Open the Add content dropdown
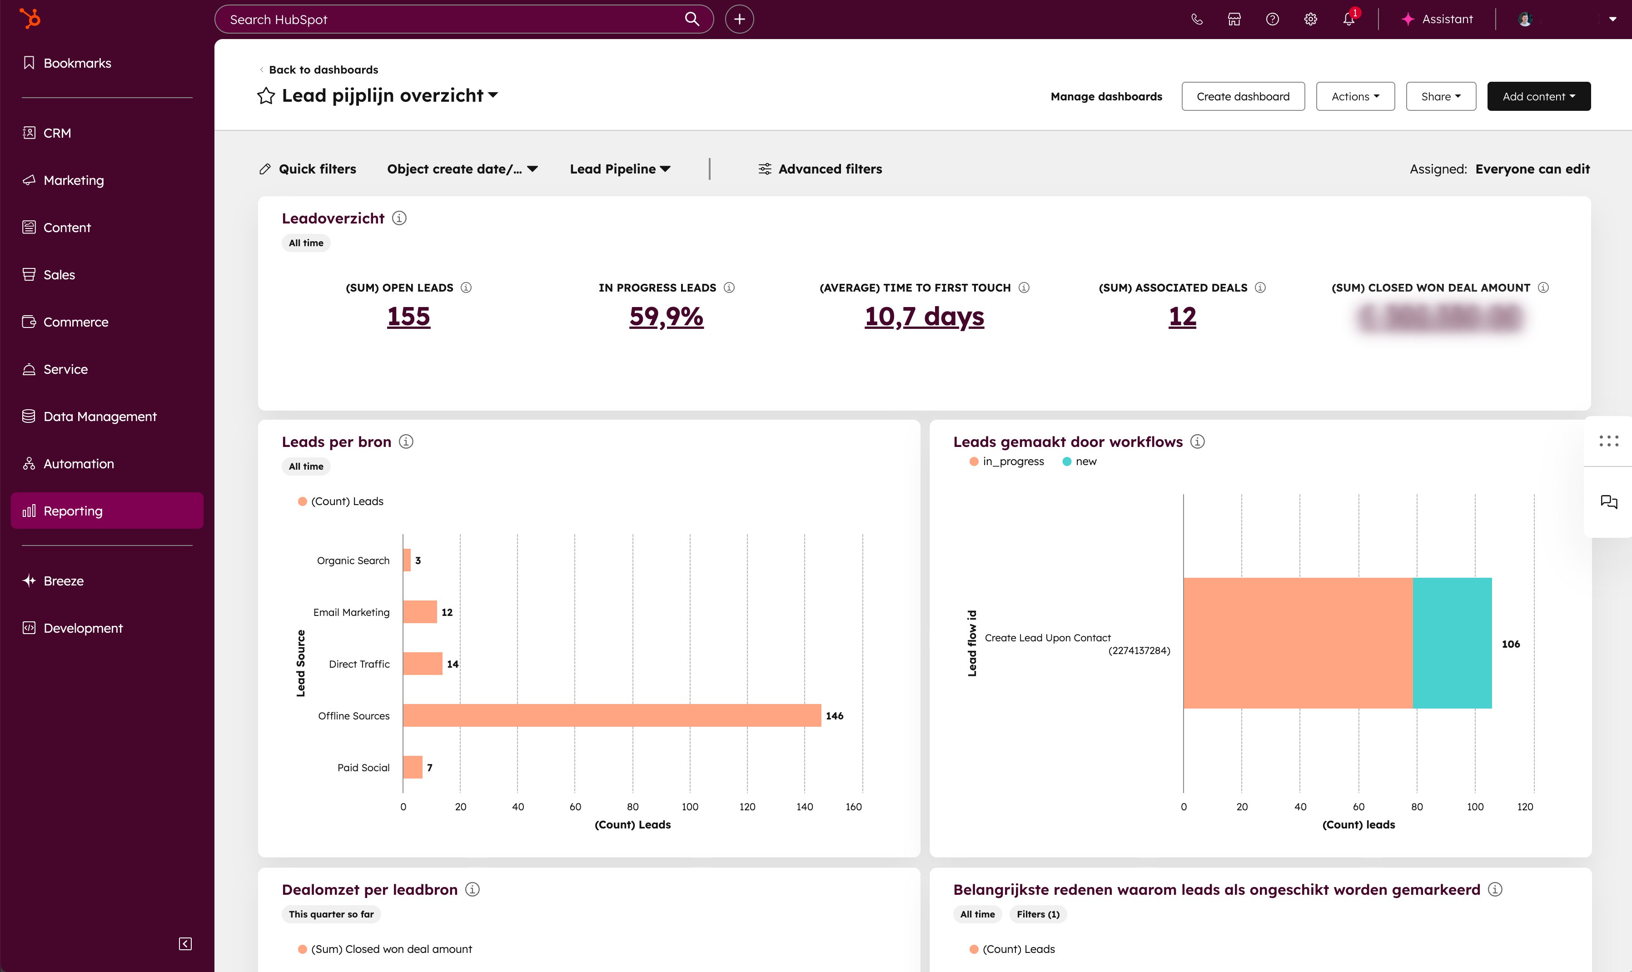 click(x=1538, y=96)
